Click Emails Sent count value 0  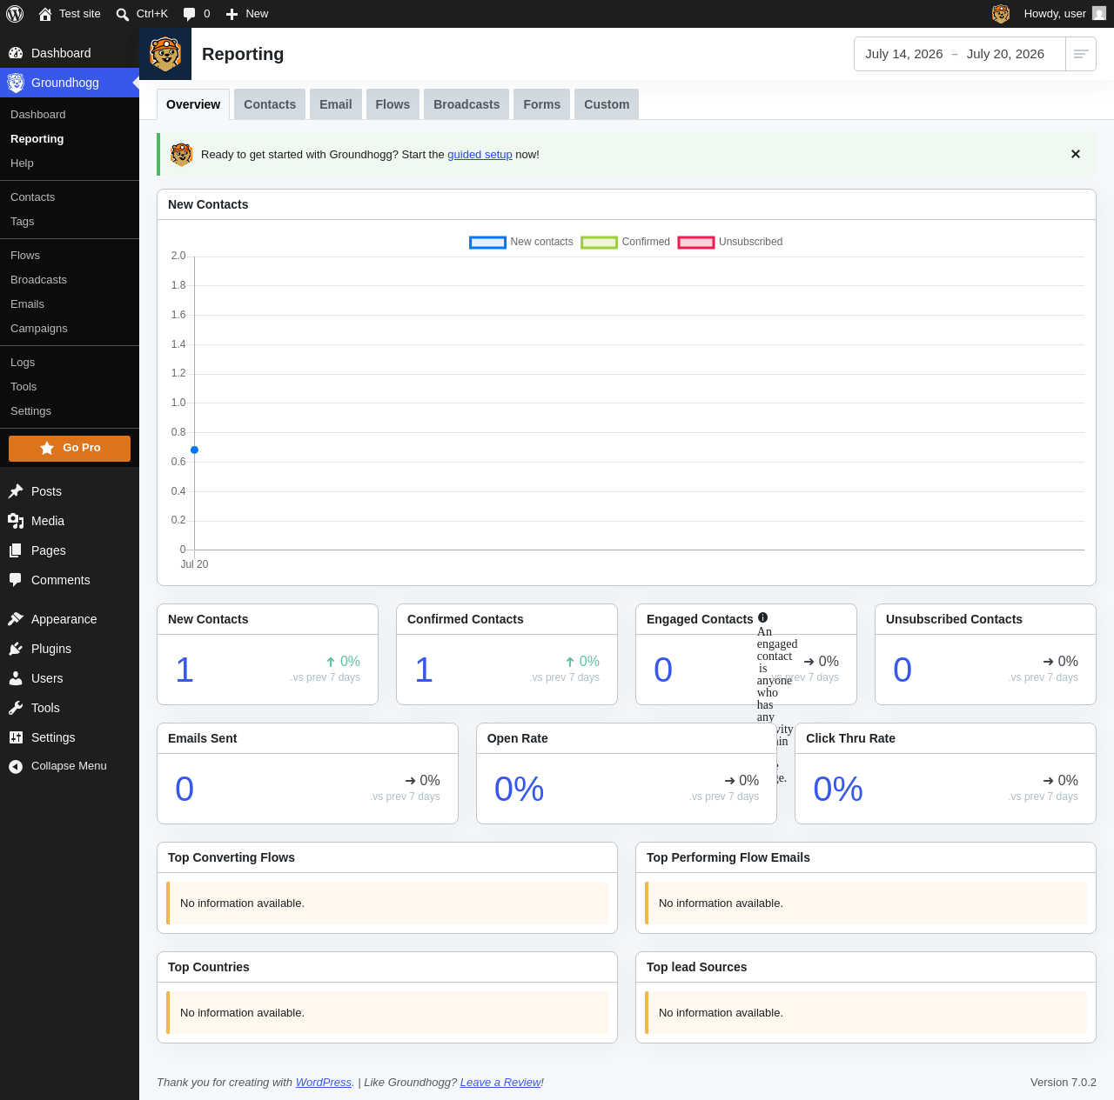(185, 790)
